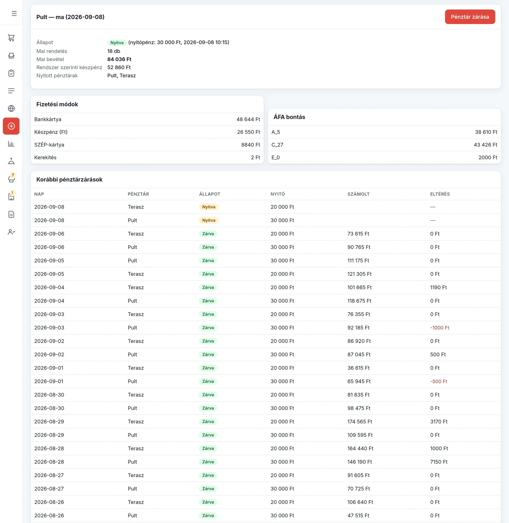Click the Korábbi pénztárzárások heading

click(69, 179)
